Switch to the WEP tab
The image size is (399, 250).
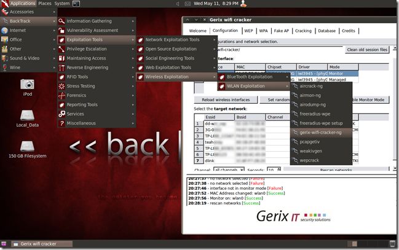(x=248, y=31)
